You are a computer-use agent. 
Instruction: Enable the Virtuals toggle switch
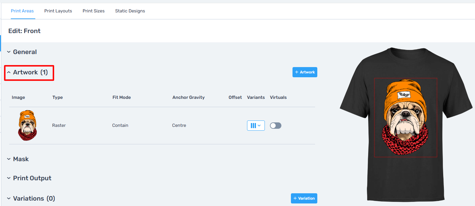tap(275, 126)
